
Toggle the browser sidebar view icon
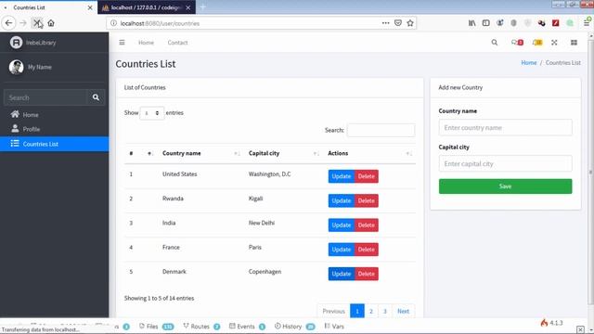pyautogui.click(x=486, y=23)
